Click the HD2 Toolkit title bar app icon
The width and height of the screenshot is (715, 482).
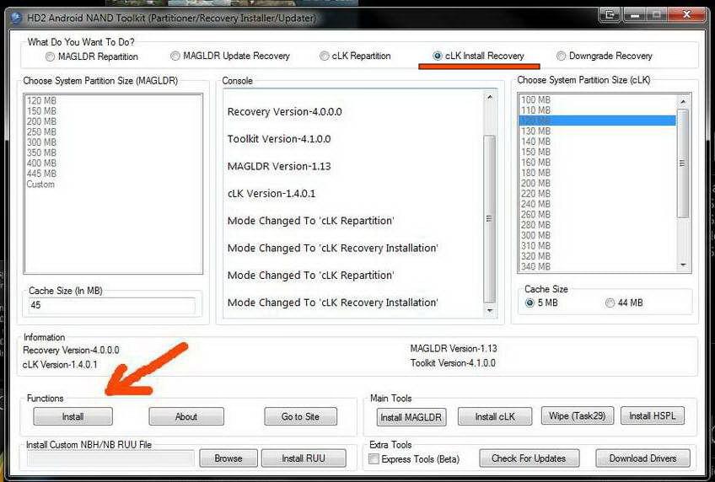pos(14,16)
